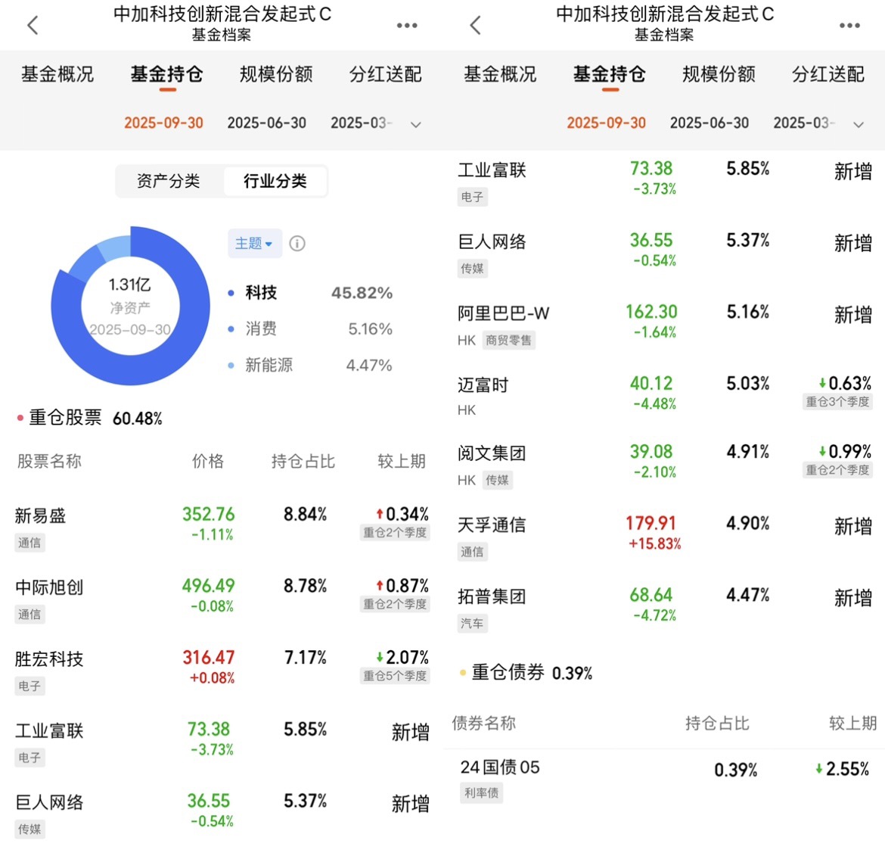Toggle to 资产分类 view

click(168, 182)
